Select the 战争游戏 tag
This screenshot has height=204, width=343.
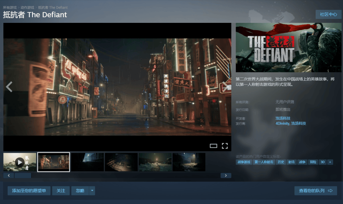244,162
